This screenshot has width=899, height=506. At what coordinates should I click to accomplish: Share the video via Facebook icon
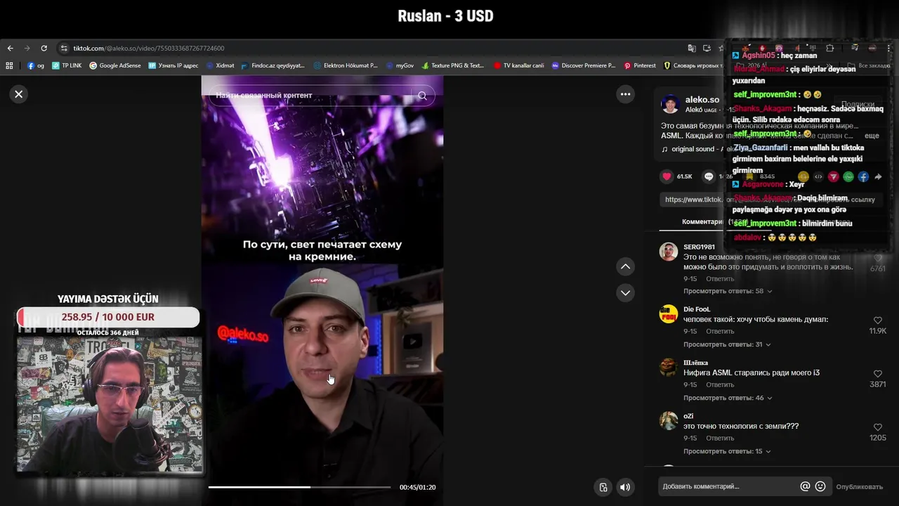863,176
